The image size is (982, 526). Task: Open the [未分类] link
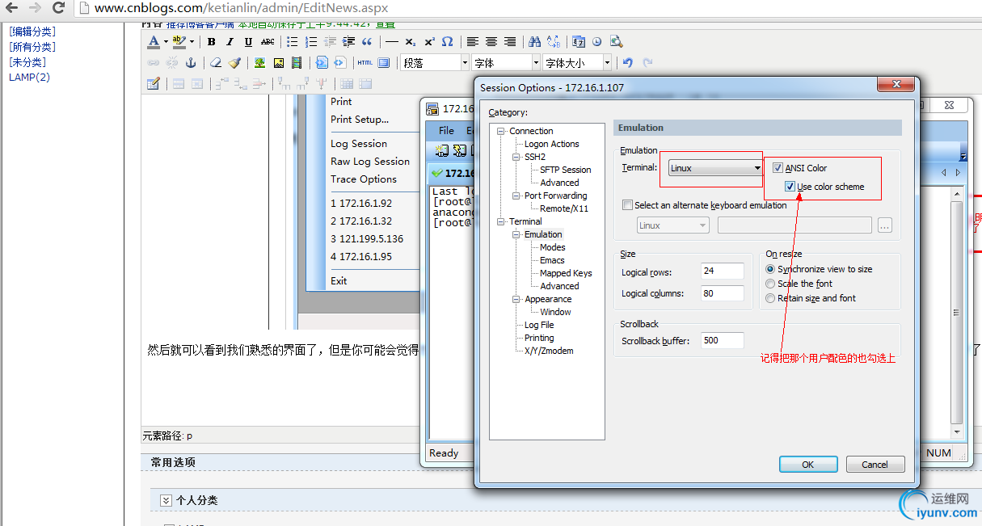point(27,62)
